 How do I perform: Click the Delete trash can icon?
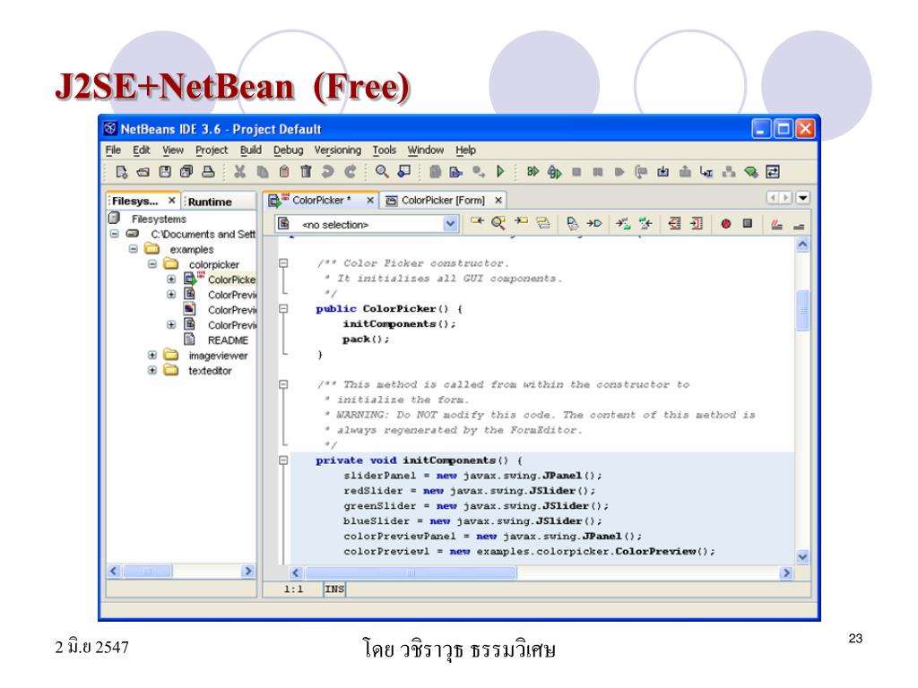click(x=306, y=171)
